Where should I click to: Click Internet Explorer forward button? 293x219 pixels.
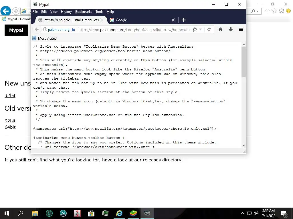point(16,11)
